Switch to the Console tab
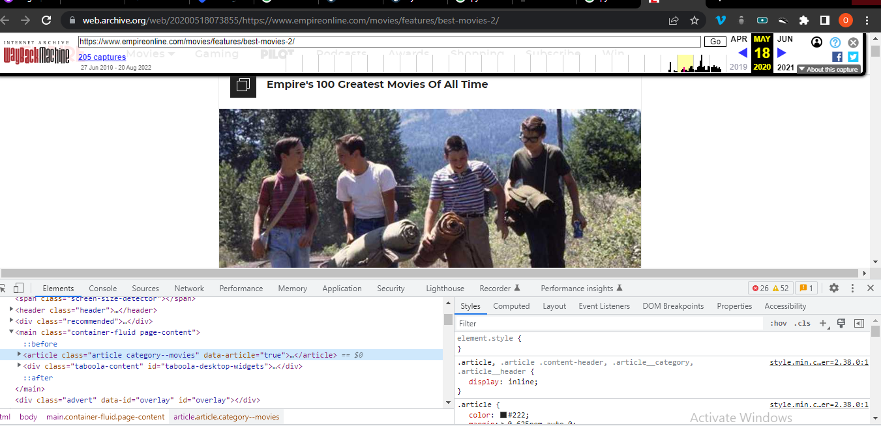The image size is (881, 426). tap(103, 288)
